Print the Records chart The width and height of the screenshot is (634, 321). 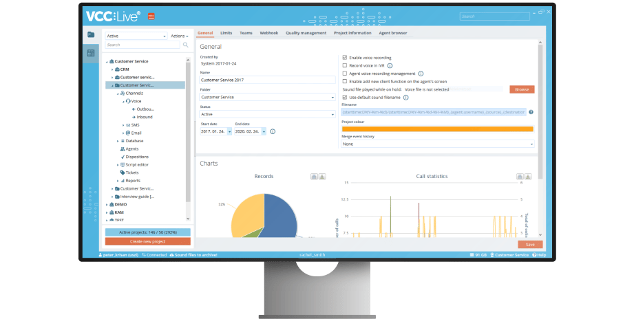coord(314,177)
